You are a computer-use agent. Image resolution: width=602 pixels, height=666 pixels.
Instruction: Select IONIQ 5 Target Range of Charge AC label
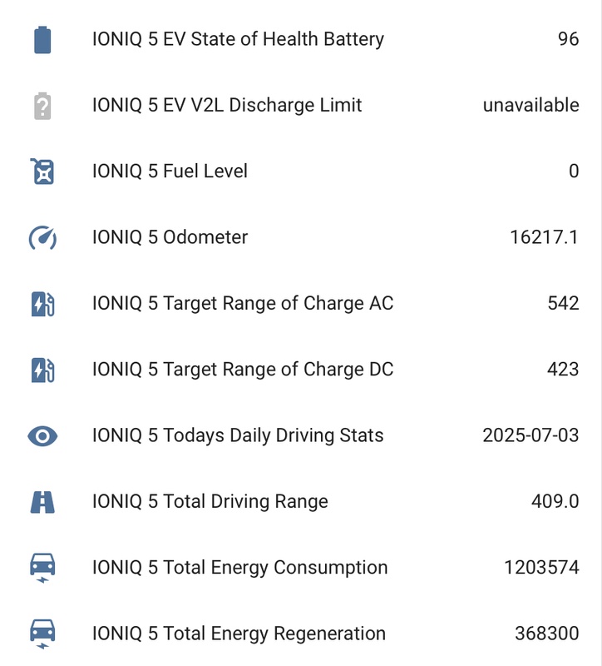(x=243, y=304)
